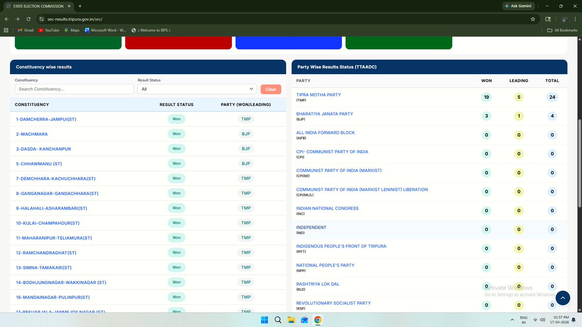Open constituency 11-MAHARANIPUR-TELIAMURA(ST)
The width and height of the screenshot is (582, 327).
[x=54, y=238]
